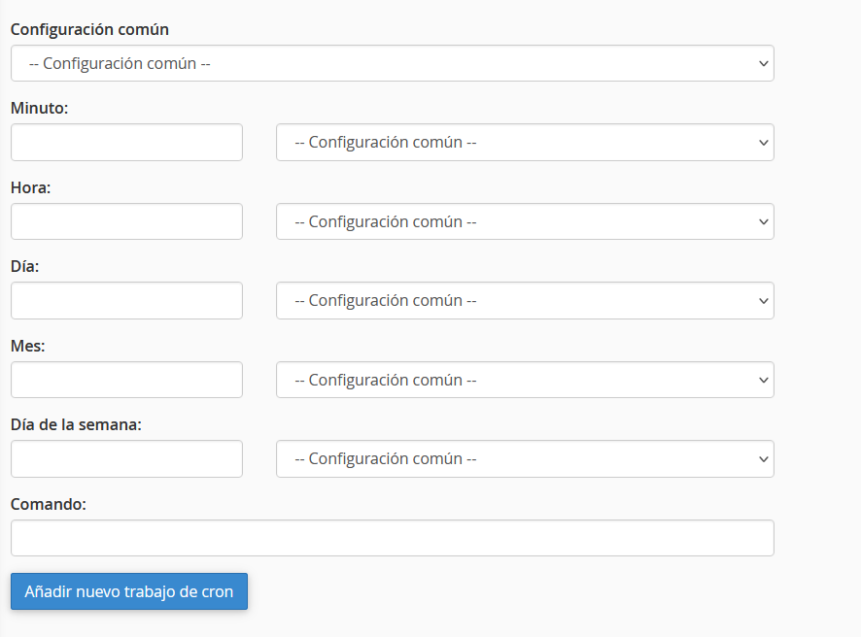Focus the Hora text input field
Image resolution: width=861 pixels, height=637 pixels.
pyautogui.click(x=126, y=221)
